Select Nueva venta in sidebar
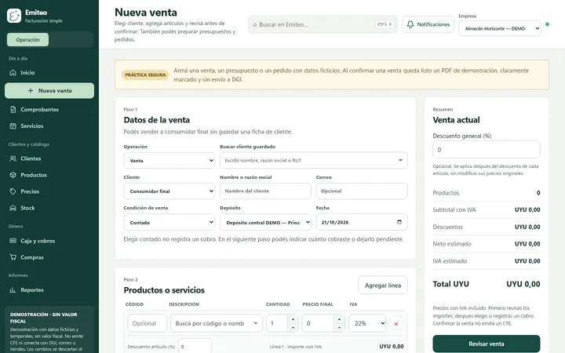 click(49, 91)
